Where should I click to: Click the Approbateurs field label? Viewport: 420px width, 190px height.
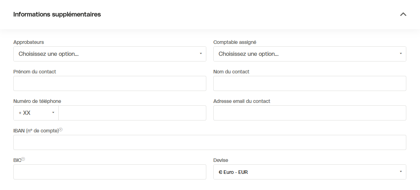click(x=29, y=42)
